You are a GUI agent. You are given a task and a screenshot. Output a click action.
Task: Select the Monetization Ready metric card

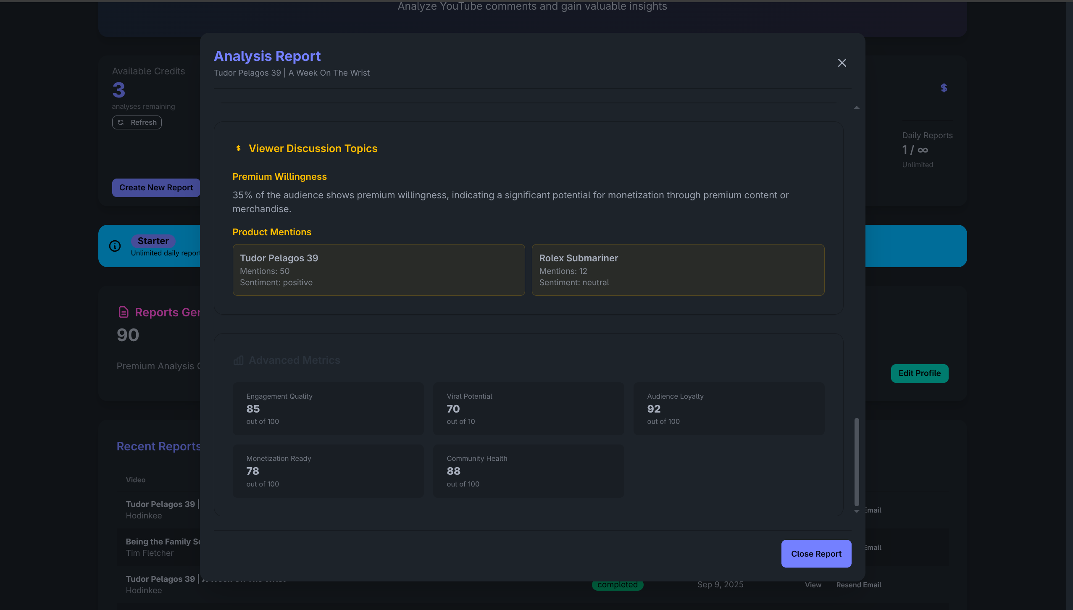(328, 471)
